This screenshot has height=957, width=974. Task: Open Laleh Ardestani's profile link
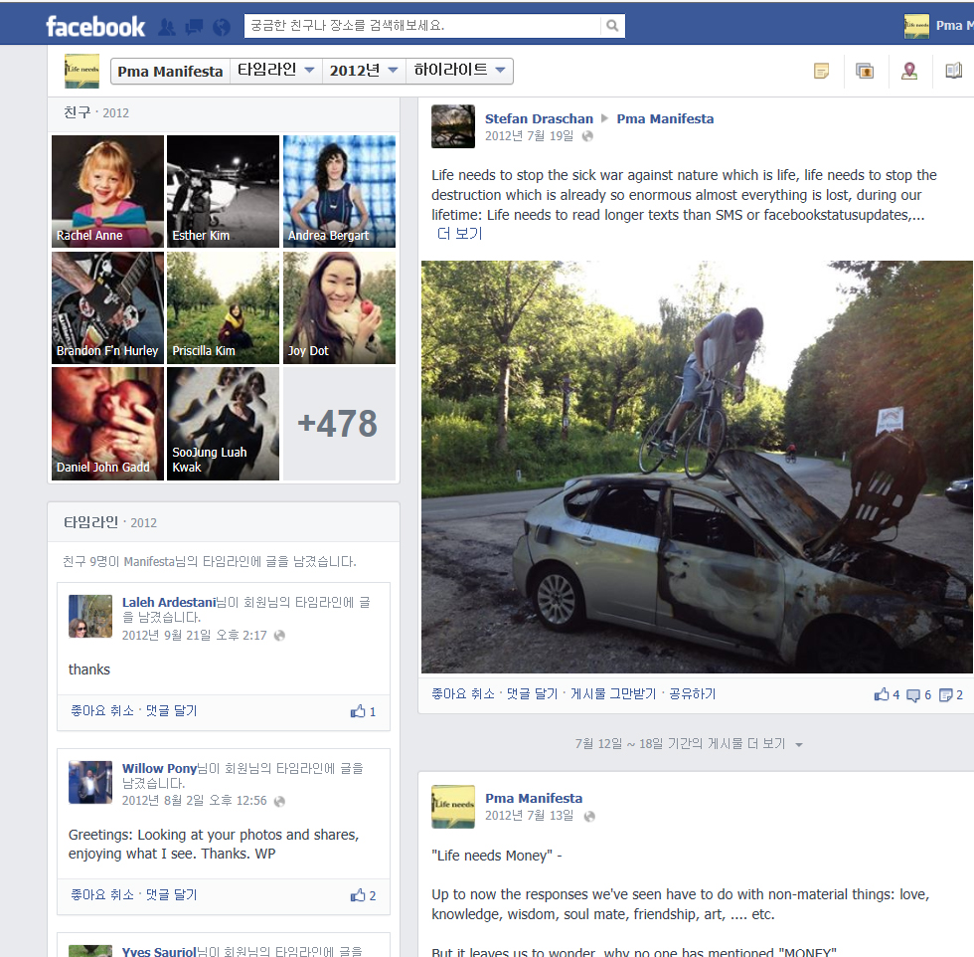[169, 602]
